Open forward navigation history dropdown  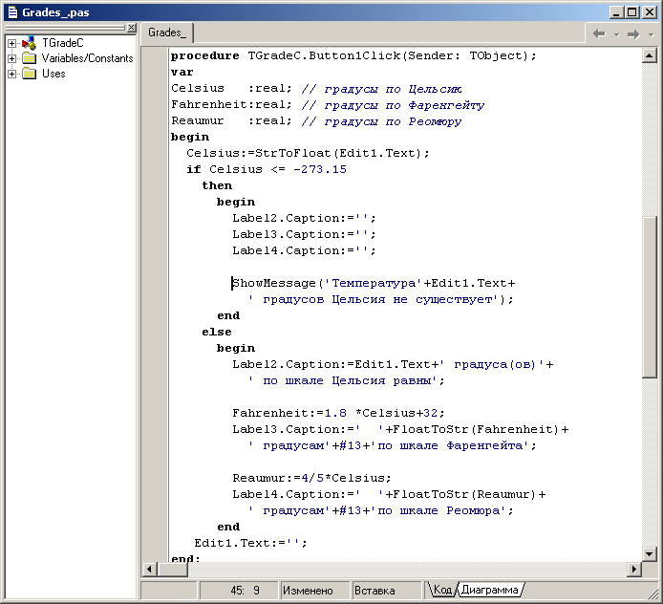tap(652, 34)
